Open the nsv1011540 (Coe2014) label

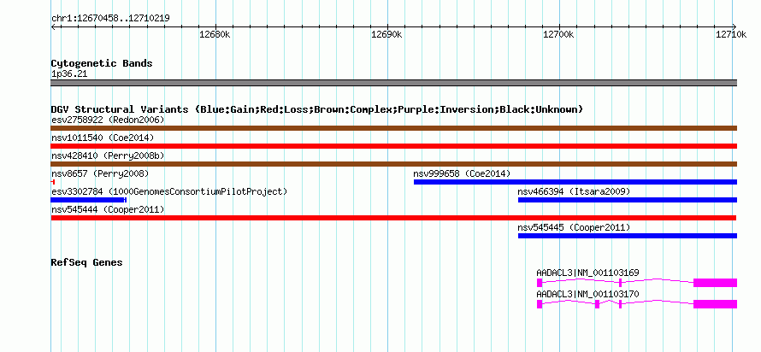[x=103, y=138]
